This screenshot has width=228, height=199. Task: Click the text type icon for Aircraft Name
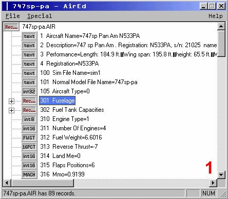pyautogui.click(x=29, y=36)
